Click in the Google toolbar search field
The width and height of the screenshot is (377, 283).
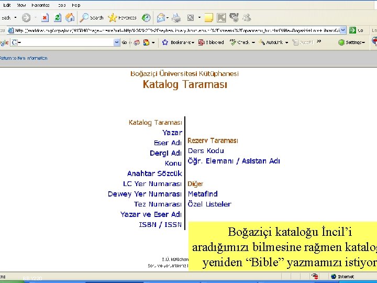[x=65, y=42]
